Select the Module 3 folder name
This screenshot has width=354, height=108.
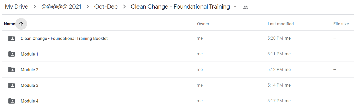coord(29,85)
